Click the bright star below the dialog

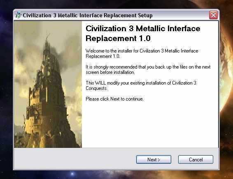click(72, 174)
